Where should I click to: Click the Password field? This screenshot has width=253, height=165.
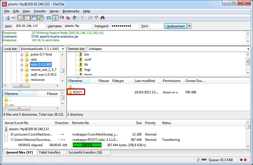pyautogui.click(x=125, y=26)
